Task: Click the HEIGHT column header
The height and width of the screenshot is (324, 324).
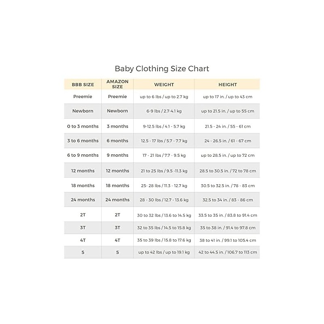Action: click(228, 85)
